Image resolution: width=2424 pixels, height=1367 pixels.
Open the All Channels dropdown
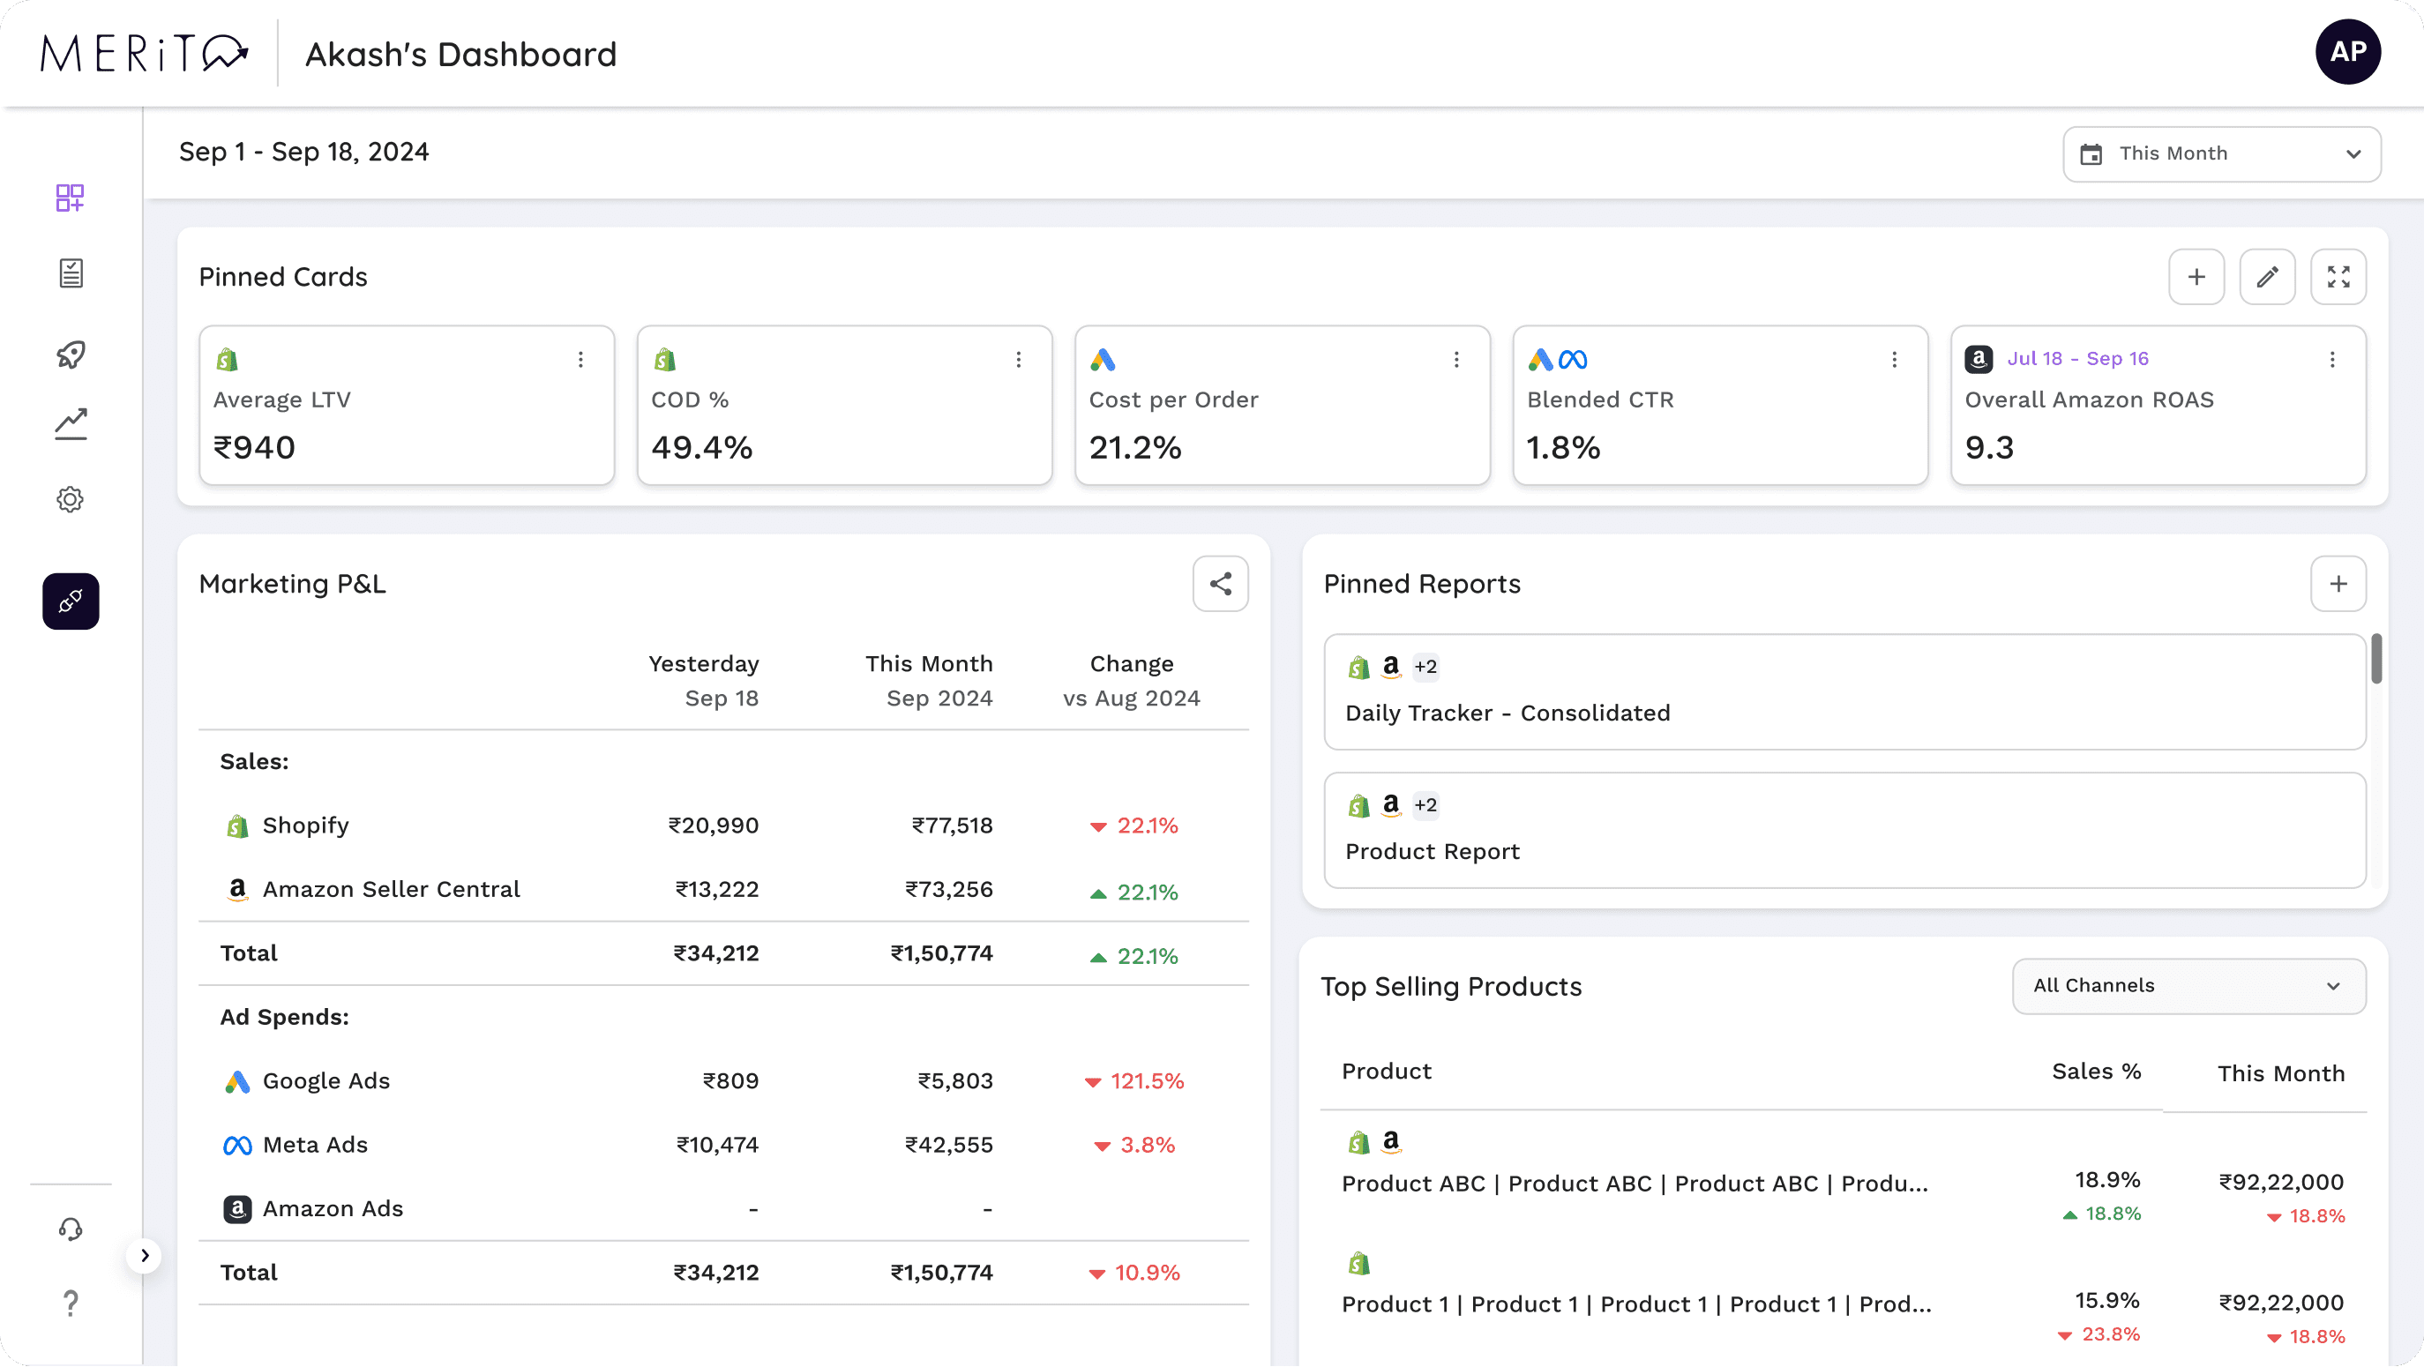pos(2188,986)
